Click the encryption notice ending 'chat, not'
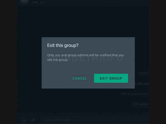This screenshot has height=124, width=166. coord(142,84)
